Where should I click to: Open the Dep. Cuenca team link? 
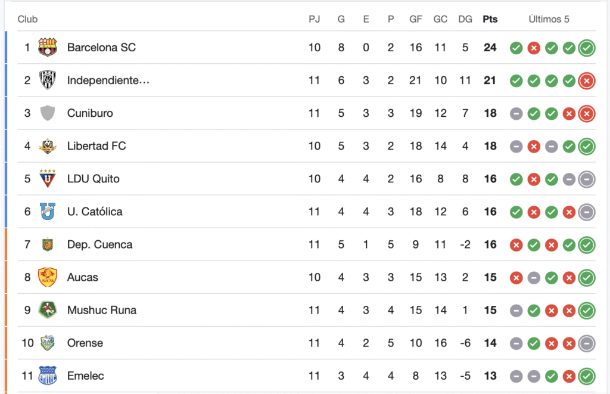pyautogui.click(x=99, y=244)
